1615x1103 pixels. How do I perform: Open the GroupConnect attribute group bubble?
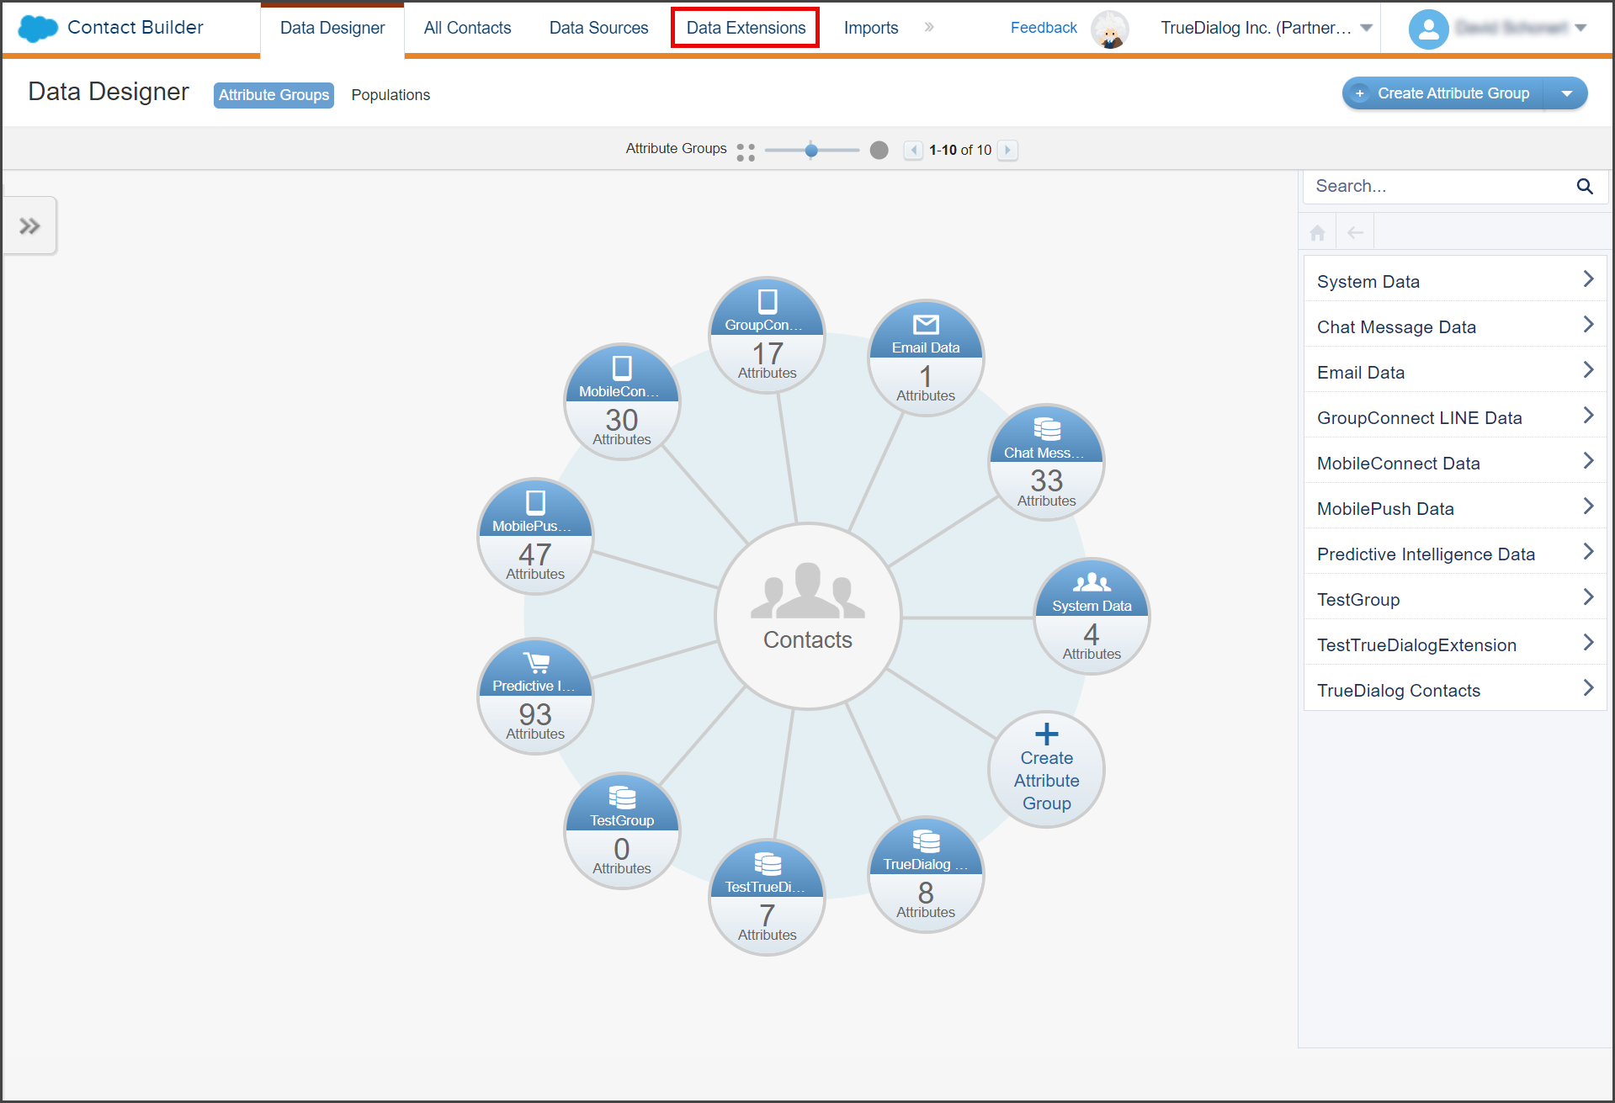(767, 335)
